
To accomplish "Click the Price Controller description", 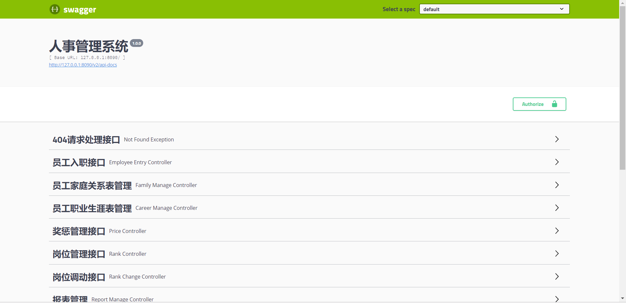I will (128, 231).
